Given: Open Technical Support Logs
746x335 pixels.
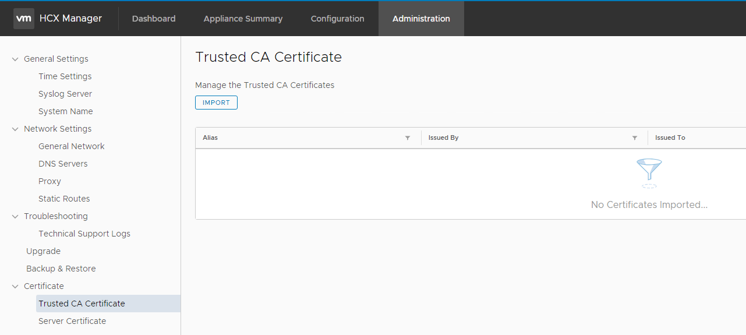Looking at the screenshot, I should (x=84, y=234).
